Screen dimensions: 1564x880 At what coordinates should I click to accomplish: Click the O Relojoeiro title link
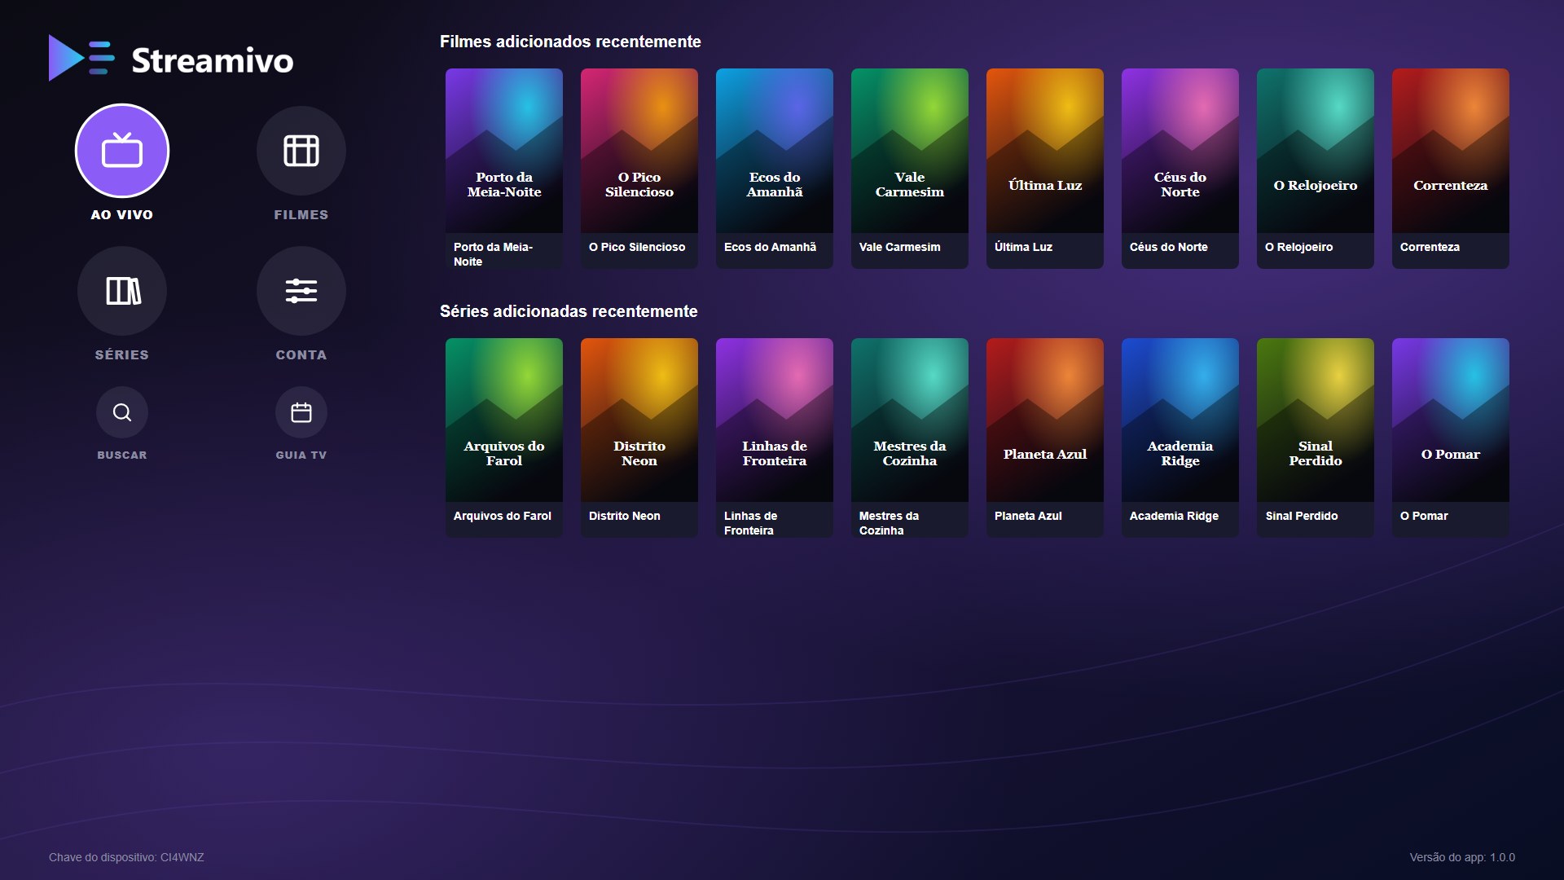coord(1298,247)
